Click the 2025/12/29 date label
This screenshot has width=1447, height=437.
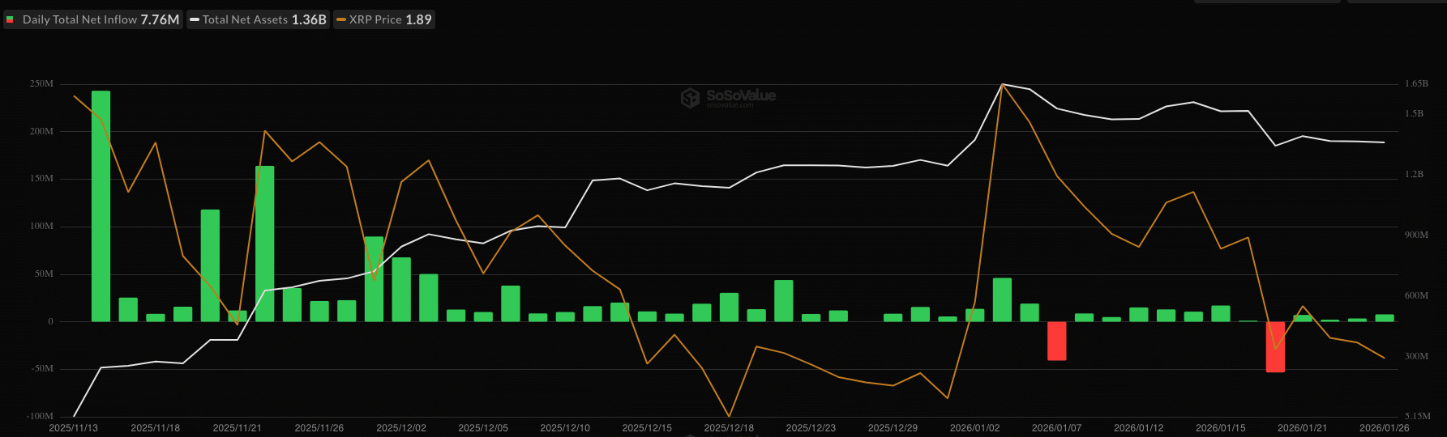click(893, 428)
